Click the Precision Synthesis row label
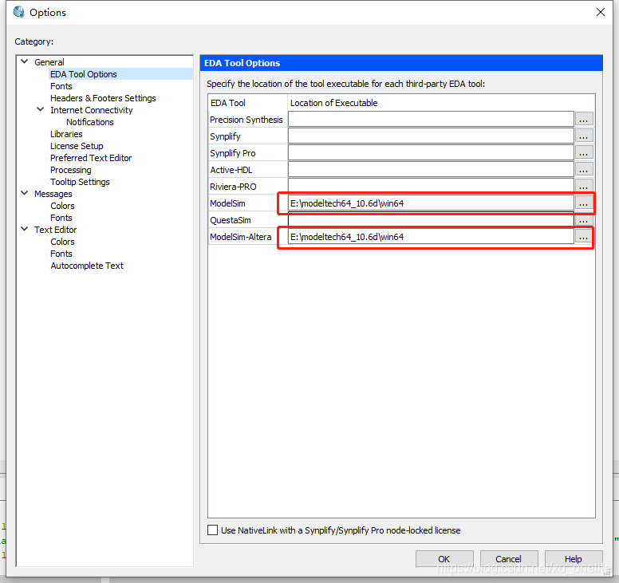Screen dimensions: 619x583 point(246,120)
